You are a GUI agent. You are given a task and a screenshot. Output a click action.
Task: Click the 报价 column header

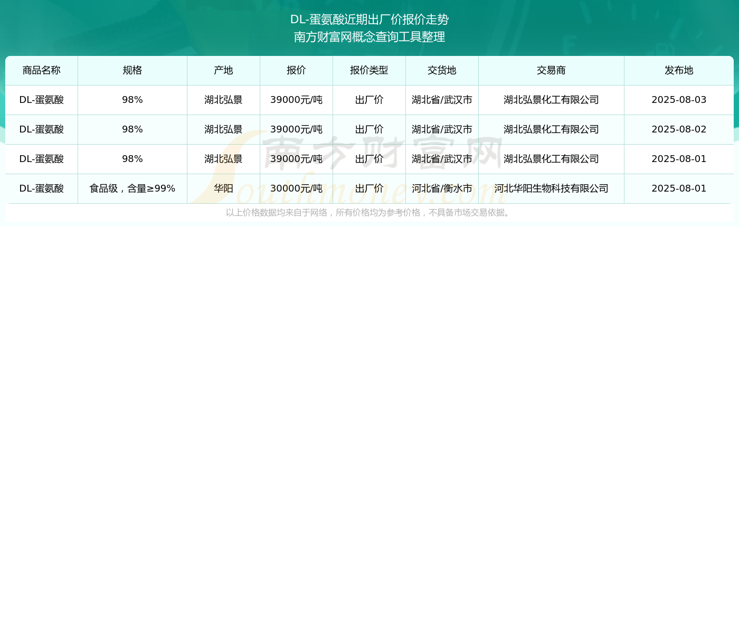point(296,70)
